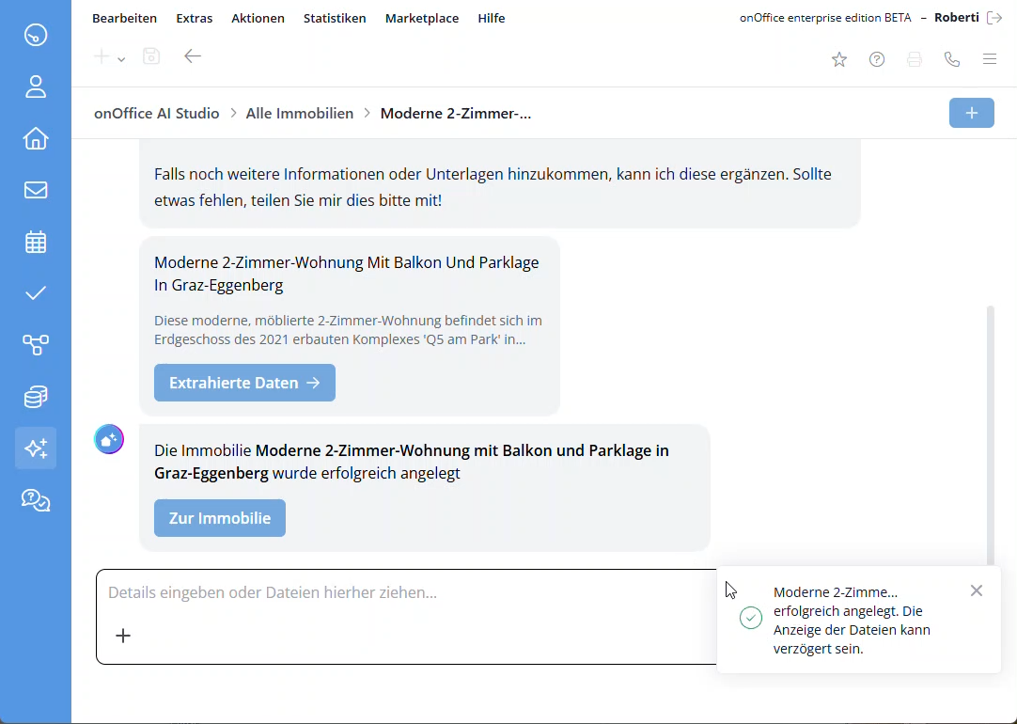Open the hamburger menu at top right

[990, 59]
